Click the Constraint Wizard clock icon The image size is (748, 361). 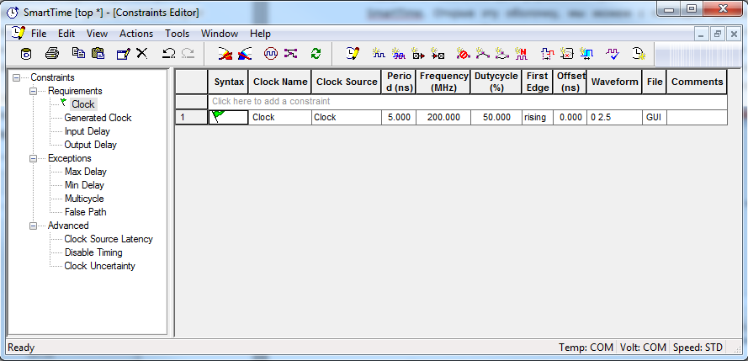click(639, 53)
